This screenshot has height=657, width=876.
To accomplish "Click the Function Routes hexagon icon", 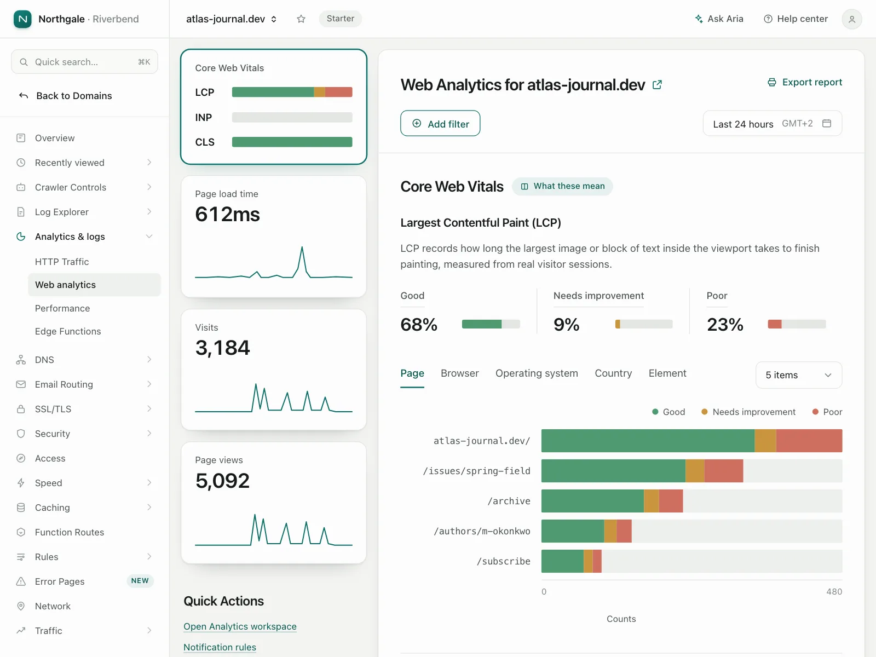I will point(21,532).
